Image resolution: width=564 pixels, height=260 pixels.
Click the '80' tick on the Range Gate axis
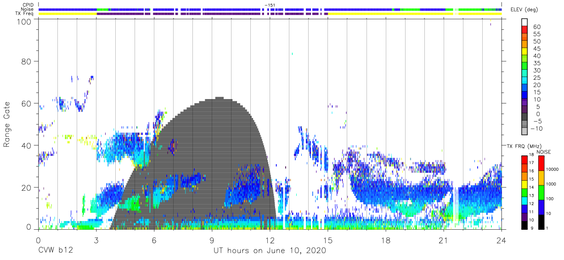point(27,61)
